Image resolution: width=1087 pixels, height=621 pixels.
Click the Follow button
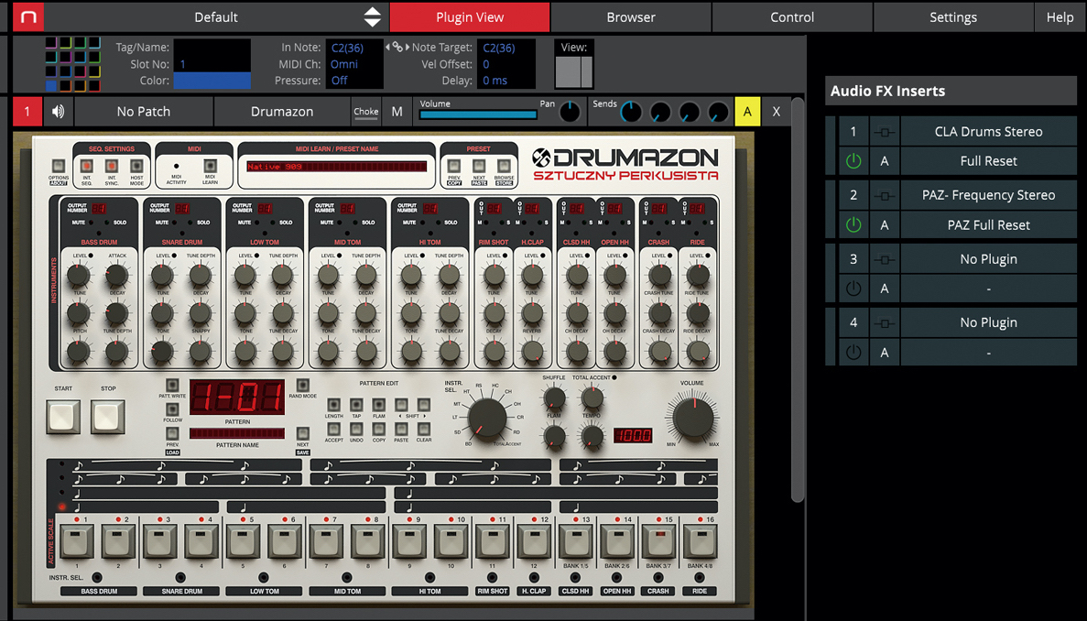(x=172, y=409)
